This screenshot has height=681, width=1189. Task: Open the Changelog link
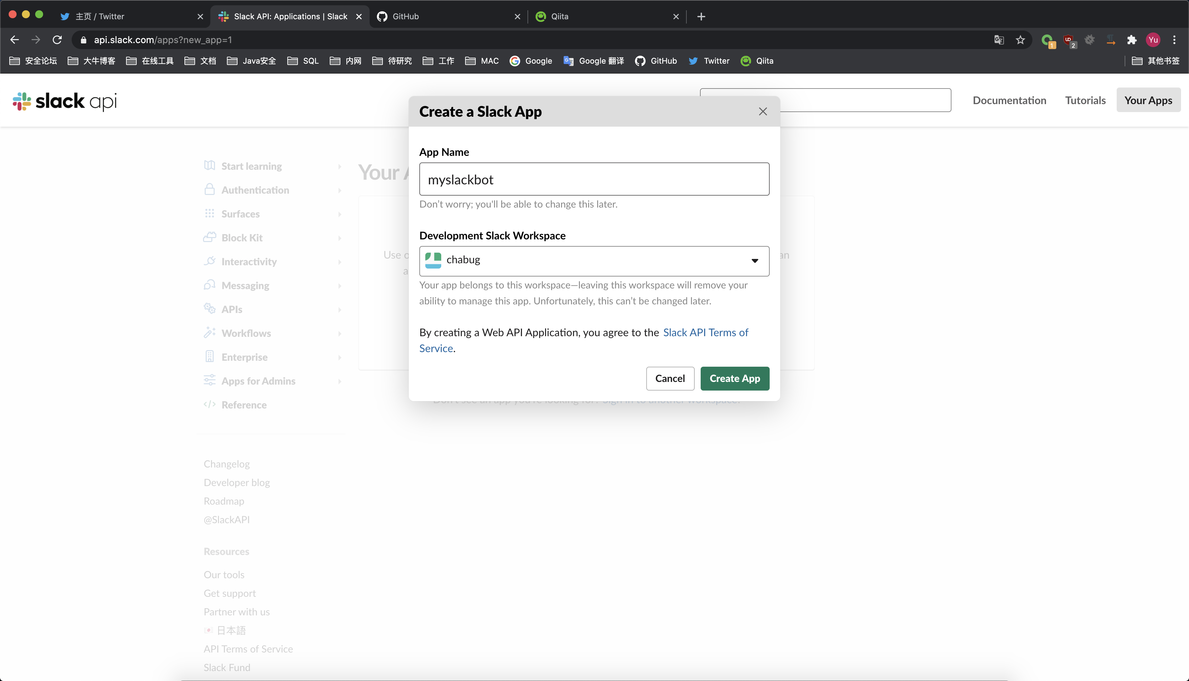pyautogui.click(x=227, y=464)
